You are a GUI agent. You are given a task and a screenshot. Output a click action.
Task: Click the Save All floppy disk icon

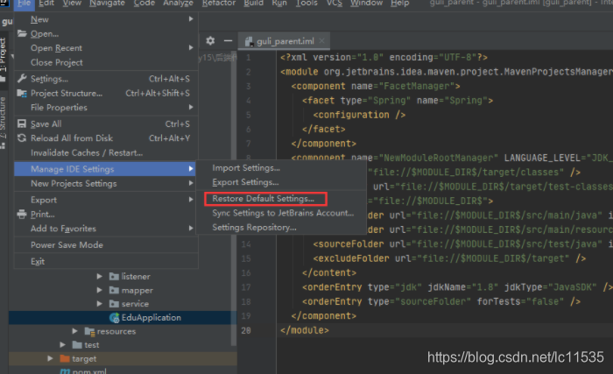click(x=22, y=124)
